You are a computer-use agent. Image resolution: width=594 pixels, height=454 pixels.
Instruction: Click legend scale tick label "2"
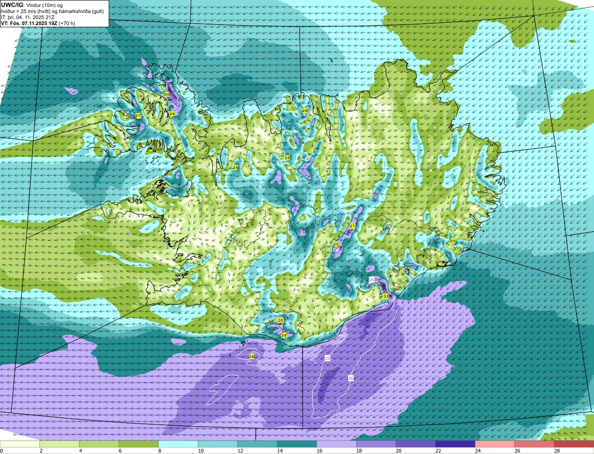41,451
